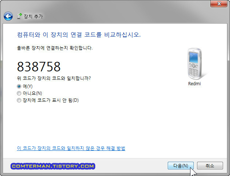Click the window title 장치 추가
Viewport: 230px width, 176px height.
pos(33,16)
